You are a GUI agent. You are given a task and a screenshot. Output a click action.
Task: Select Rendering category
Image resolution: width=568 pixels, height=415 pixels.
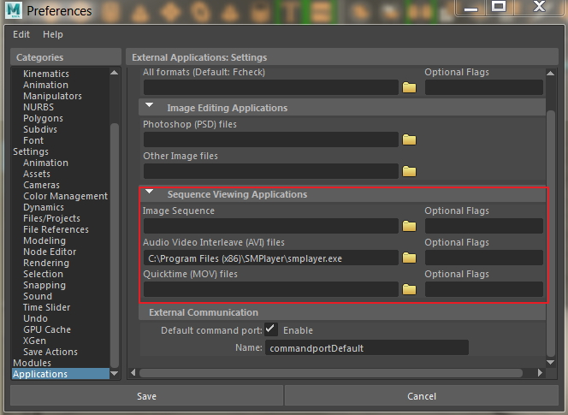[x=46, y=263]
